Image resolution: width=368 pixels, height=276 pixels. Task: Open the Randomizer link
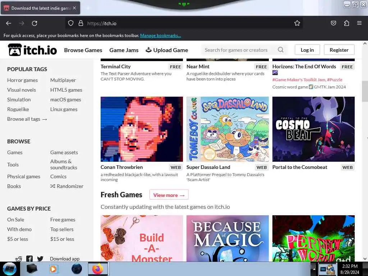(x=66, y=186)
